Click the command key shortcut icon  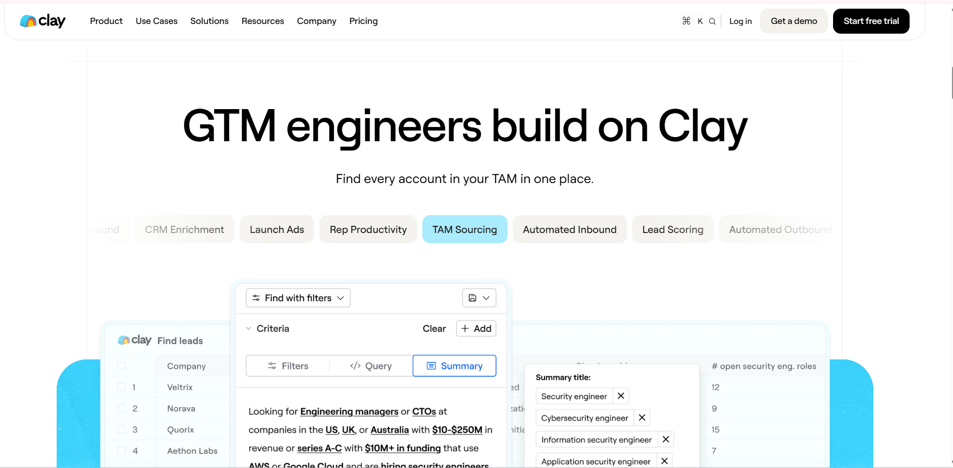point(686,21)
